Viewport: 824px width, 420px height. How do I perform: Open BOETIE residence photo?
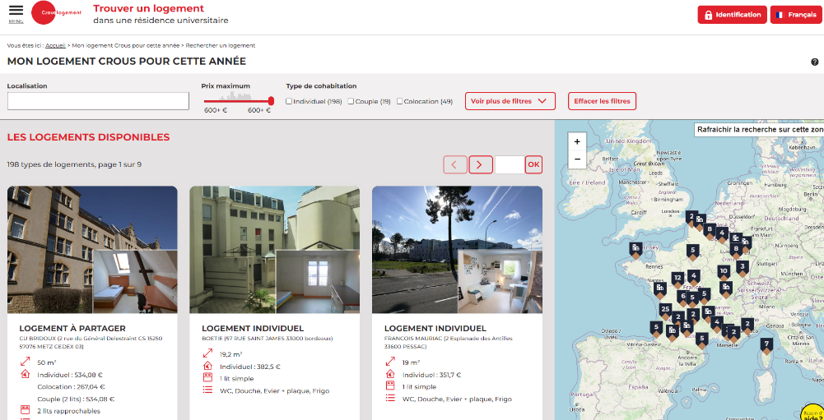click(275, 250)
